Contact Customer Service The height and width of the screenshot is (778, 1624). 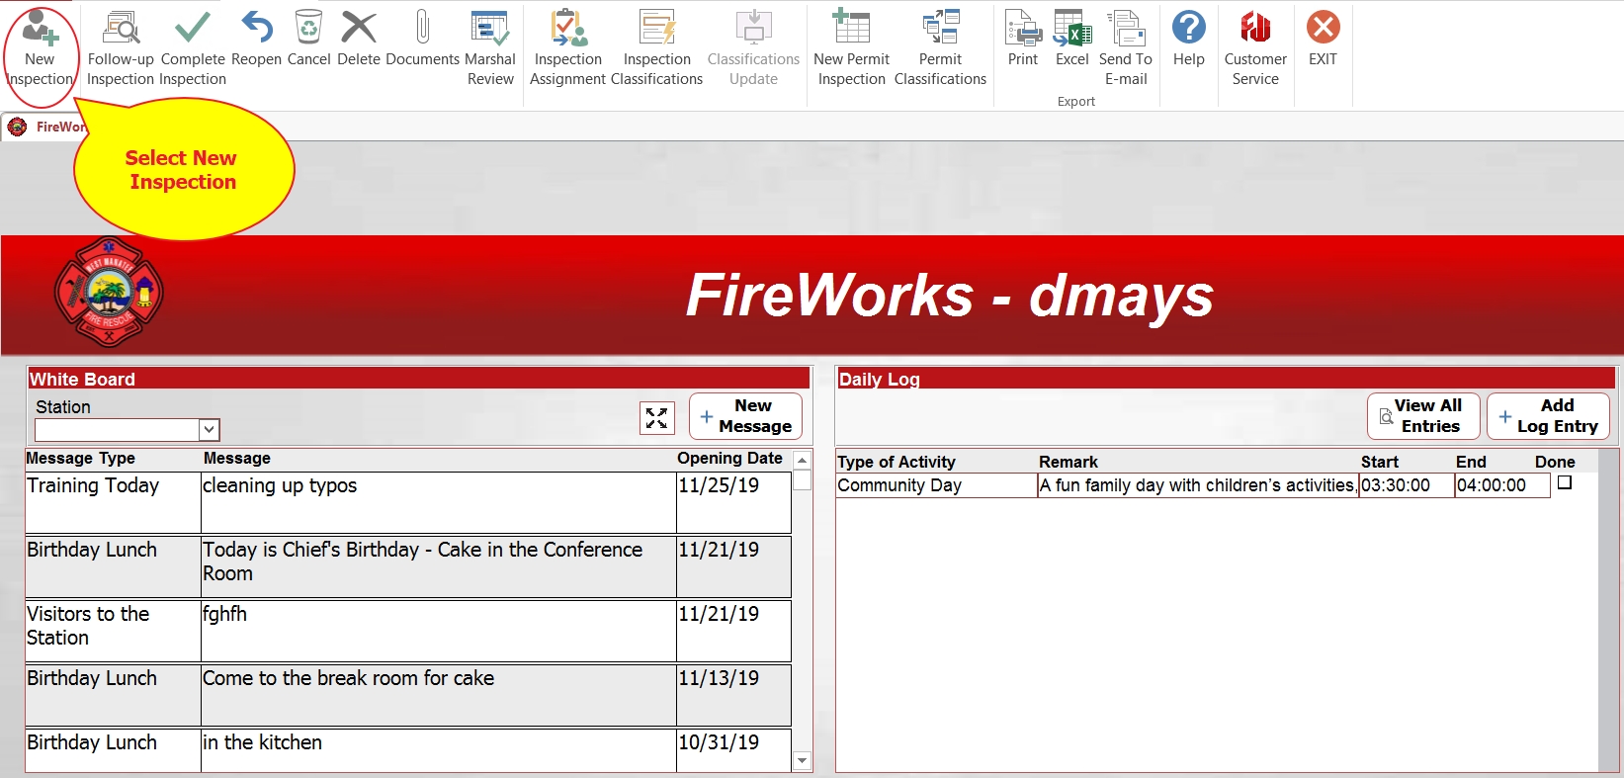(1255, 49)
